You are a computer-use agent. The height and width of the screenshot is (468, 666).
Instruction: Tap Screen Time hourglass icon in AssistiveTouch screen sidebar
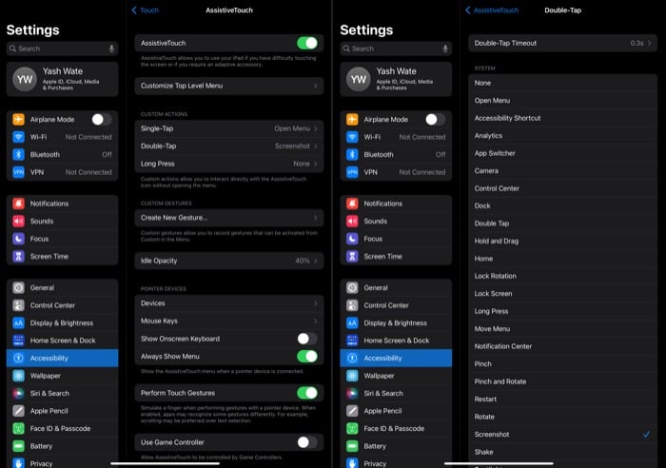click(18, 256)
